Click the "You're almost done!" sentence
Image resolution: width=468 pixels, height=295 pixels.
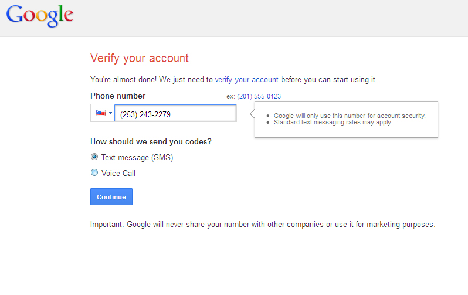[x=151, y=79]
